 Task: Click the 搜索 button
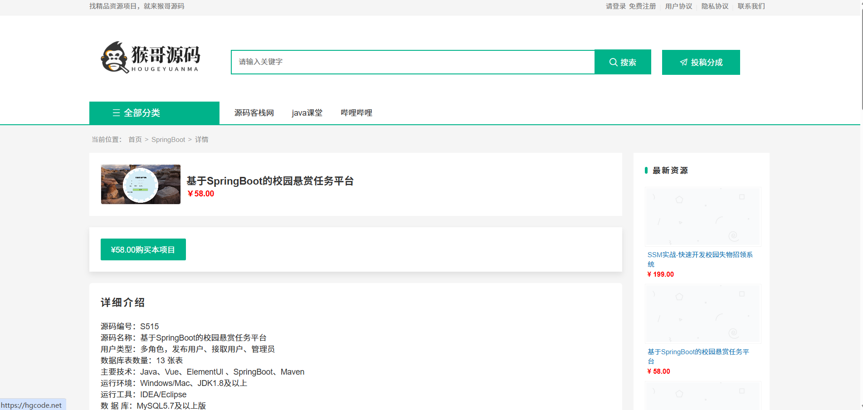click(x=623, y=62)
